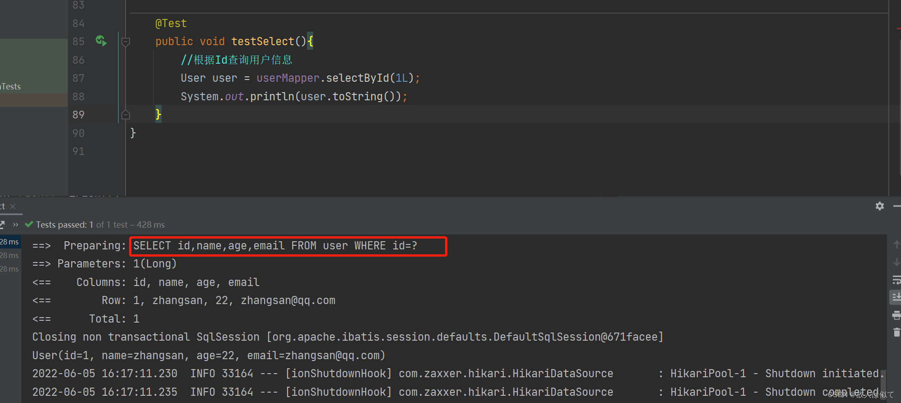
Task: Click the 'Shutdown initiated' log line
Action: (458, 374)
